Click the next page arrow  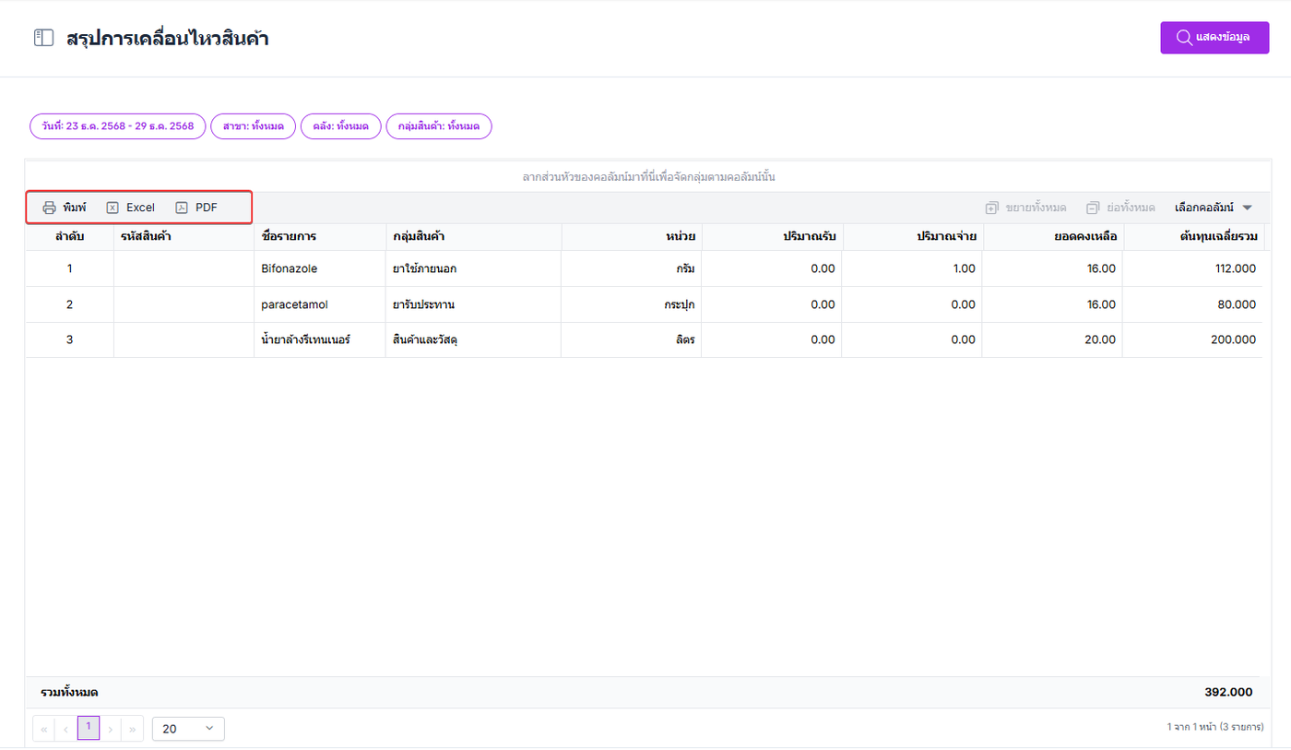click(111, 729)
